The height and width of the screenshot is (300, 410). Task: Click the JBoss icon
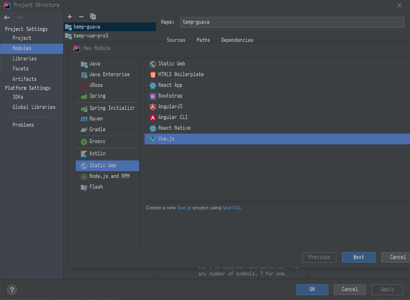pyautogui.click(x=84, y=85)
